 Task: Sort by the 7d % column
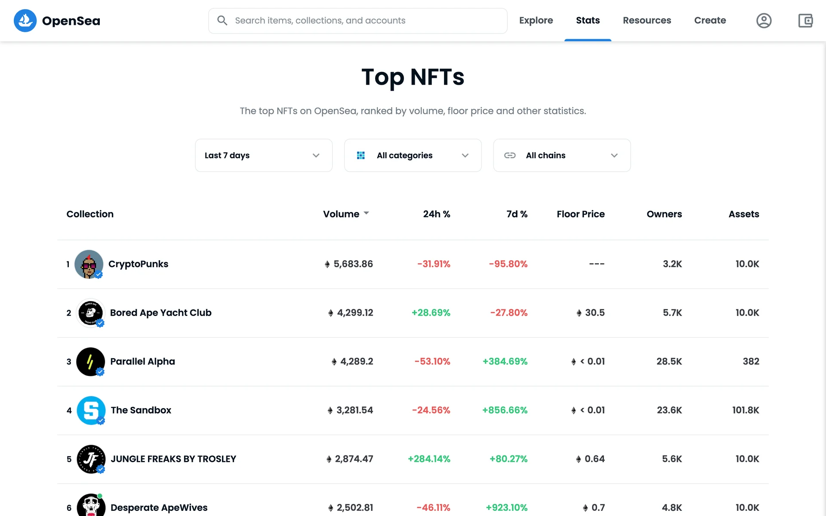pos(517,214)
